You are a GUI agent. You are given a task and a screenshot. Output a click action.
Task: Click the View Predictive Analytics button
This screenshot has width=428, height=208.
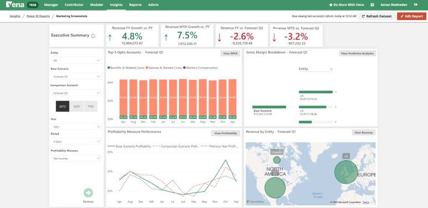[357, 53]
